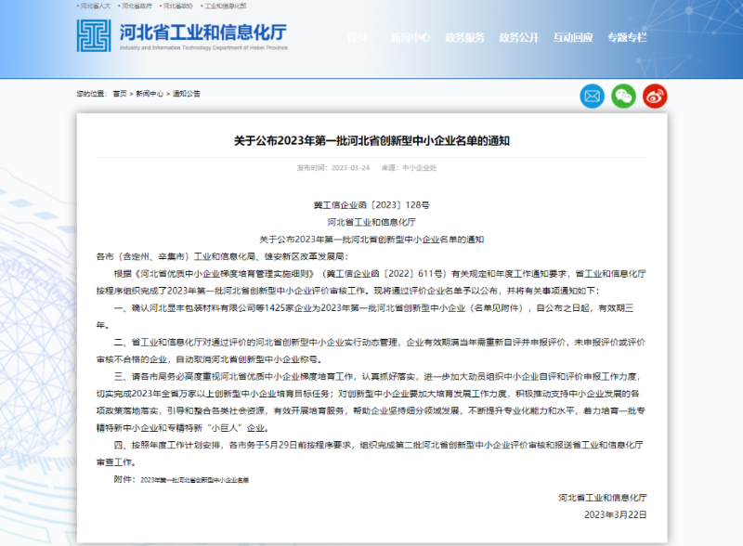This screenshot has height=546, width=743.
Task: Click the email share icon
Action: tap(592, 96)
